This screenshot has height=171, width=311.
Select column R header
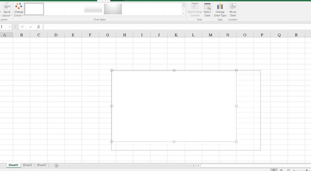point(296,35)
